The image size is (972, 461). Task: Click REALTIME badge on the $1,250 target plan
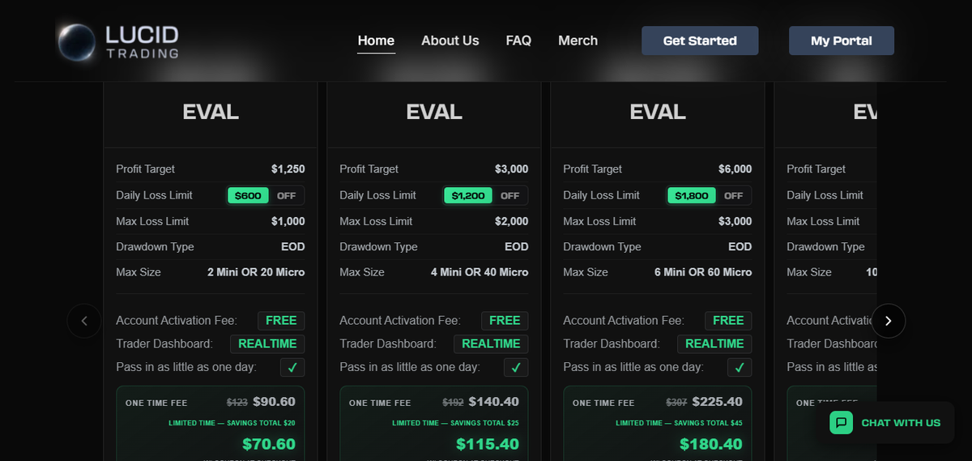point(267,344)
